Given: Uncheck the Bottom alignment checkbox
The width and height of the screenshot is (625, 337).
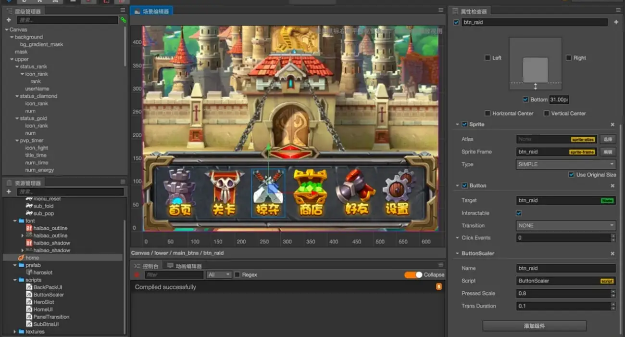Looking at the screenshot, I should point(525,100).
